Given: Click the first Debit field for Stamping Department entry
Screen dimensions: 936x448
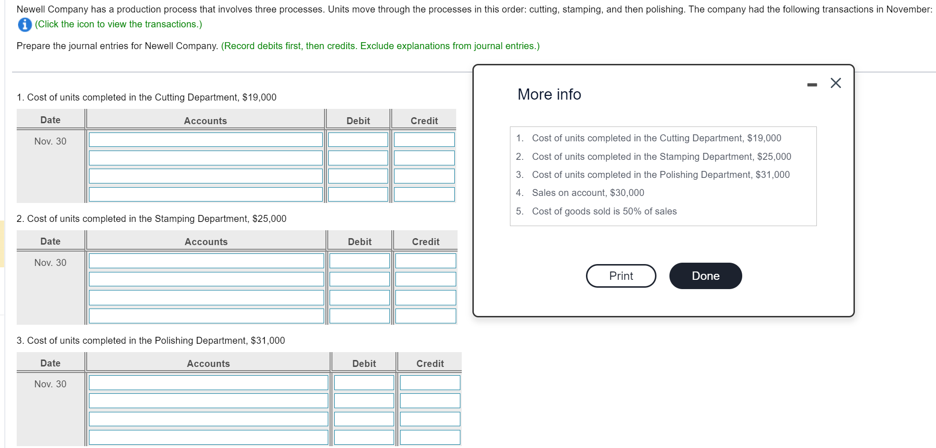Looking at the screenshot, I should [359, 260].
